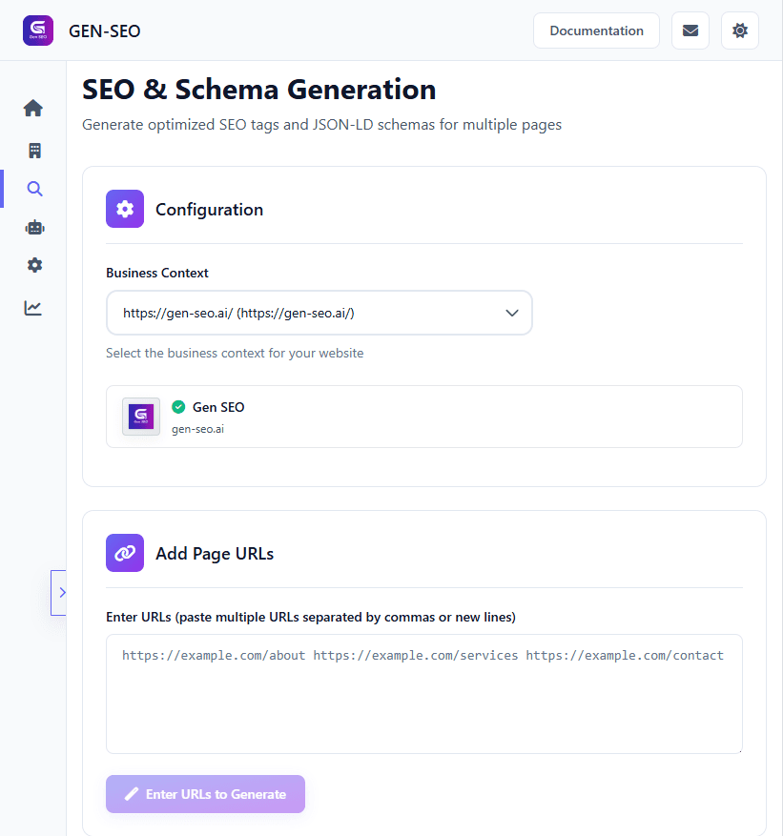Open Documentation from the top bar
Screen dimensions: 783x836
click(x=596, y=30)
